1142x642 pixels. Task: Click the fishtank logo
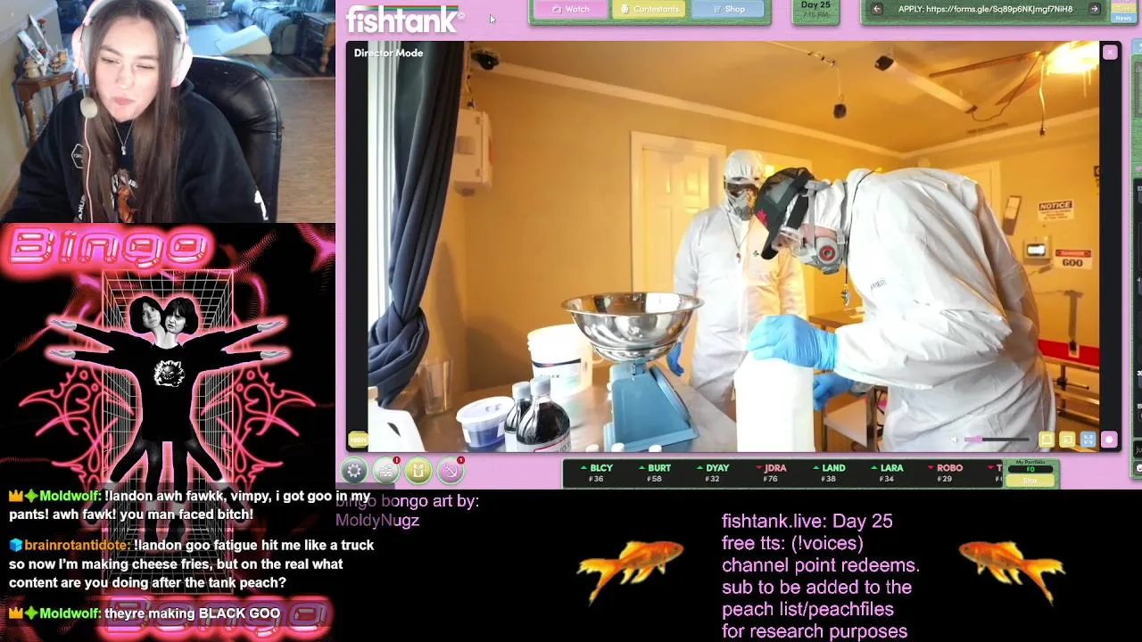pos(404,20)
